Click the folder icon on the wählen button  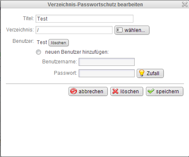click(120, 30)
